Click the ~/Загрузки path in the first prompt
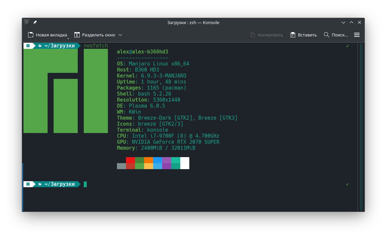 click(x=60, y=46)
